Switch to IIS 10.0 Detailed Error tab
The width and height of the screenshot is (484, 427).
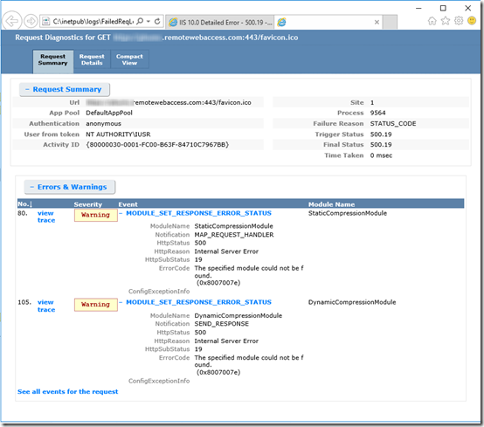point(220,22)
